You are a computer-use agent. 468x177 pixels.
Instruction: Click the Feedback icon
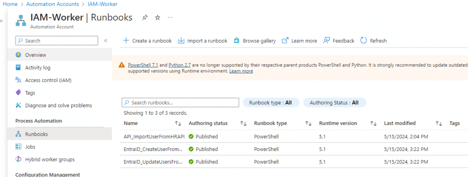pyautogui.click(x=326, y=40)
